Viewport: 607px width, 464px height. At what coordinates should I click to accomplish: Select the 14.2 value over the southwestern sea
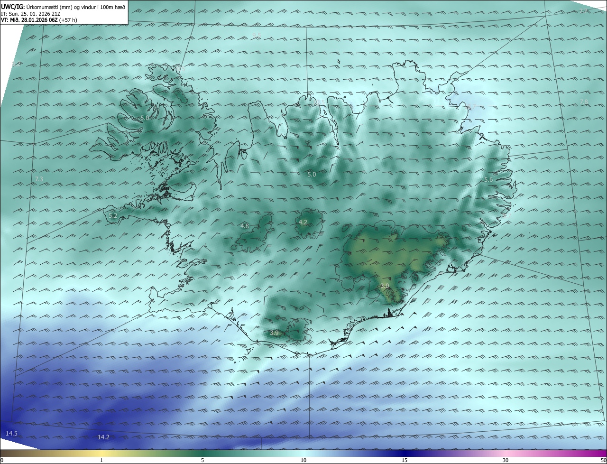click(103, 437)
